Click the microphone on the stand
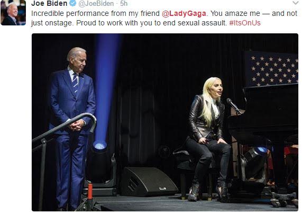This screenshot has height=214, width=302. [x=233, y=105]
